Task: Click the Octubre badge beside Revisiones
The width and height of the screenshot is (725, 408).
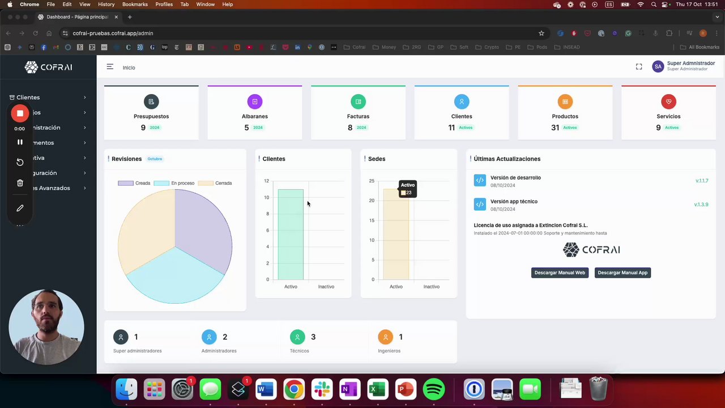Action: [155, 159]
